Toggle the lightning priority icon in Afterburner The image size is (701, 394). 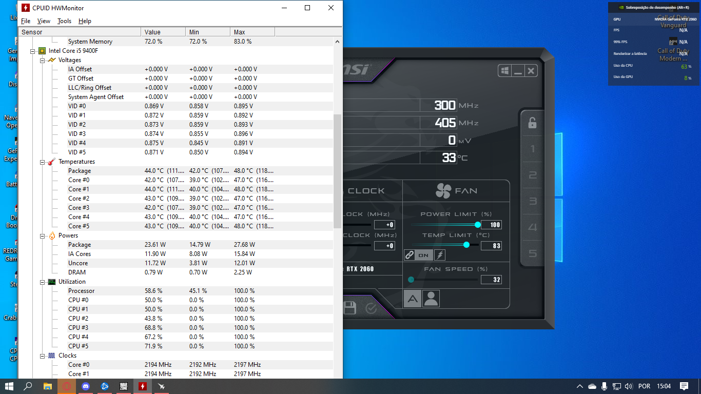[x=440, y=255]
